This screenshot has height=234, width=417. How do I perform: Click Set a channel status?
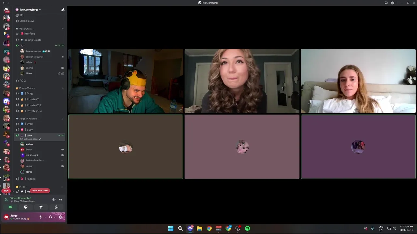pos(30,139)
